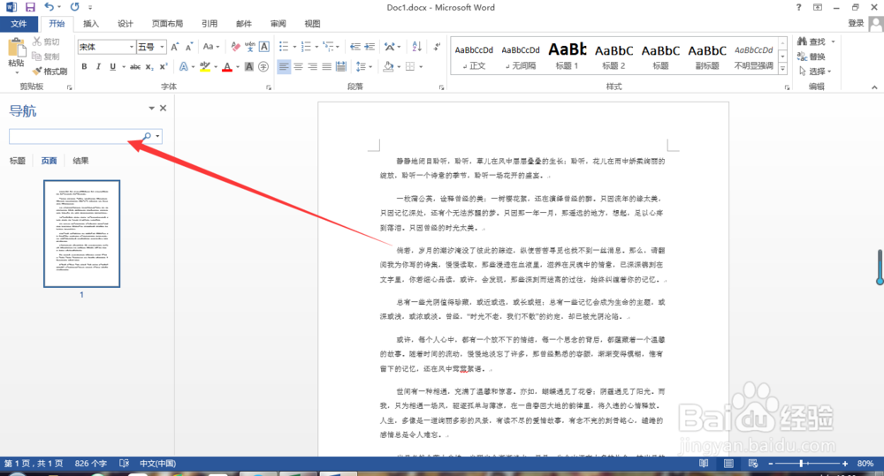This screenshot has width=884, height=476.
Task: Increase paragraph indent
Action: (370, 47)
